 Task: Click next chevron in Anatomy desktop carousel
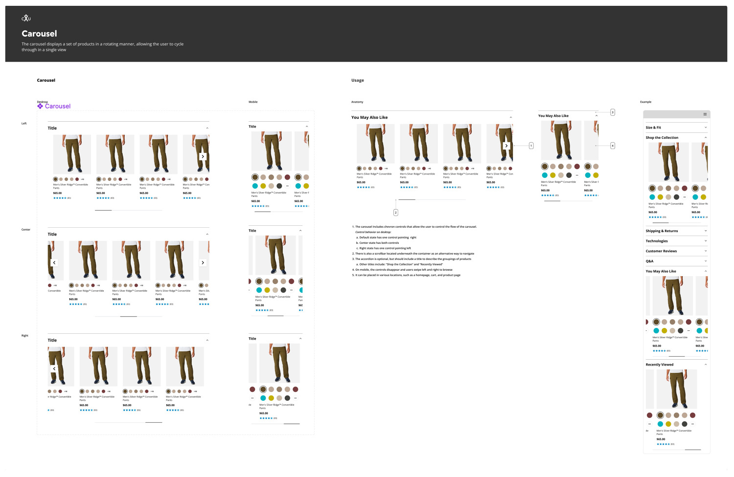click(506, 146)
